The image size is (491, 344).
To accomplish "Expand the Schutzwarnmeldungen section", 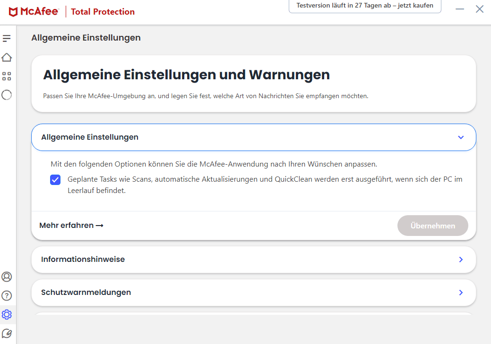I will click(x=254, y=293).
